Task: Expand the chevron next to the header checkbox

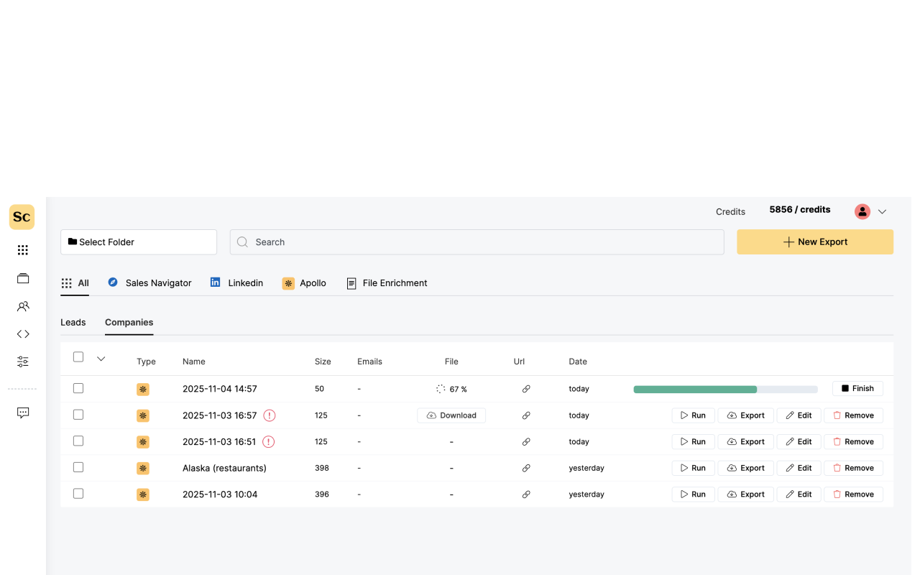Action: 101,358
